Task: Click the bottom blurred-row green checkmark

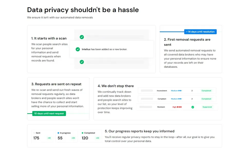Action: [82, 62]
